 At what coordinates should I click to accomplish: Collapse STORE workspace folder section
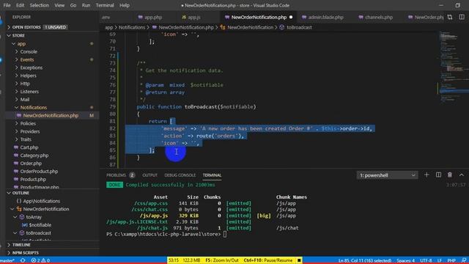tap(18, 35)
